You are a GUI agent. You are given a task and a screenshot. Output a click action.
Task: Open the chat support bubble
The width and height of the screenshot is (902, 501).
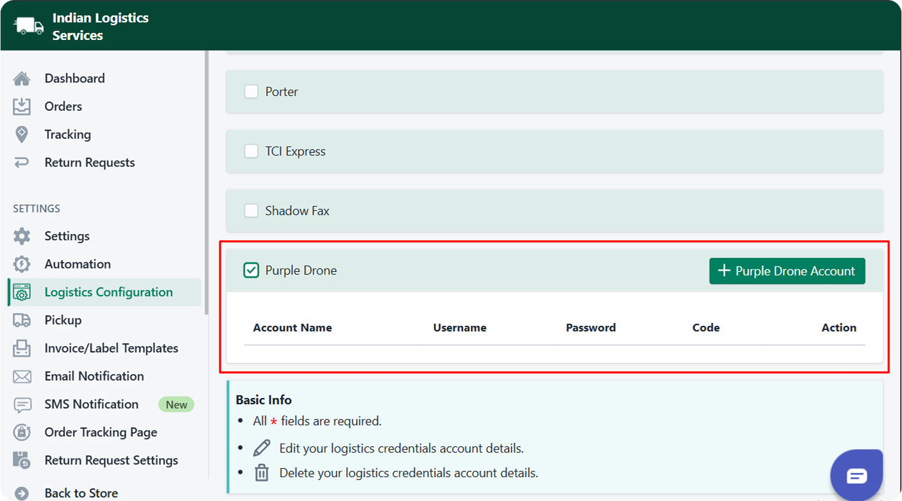(856, 476)
